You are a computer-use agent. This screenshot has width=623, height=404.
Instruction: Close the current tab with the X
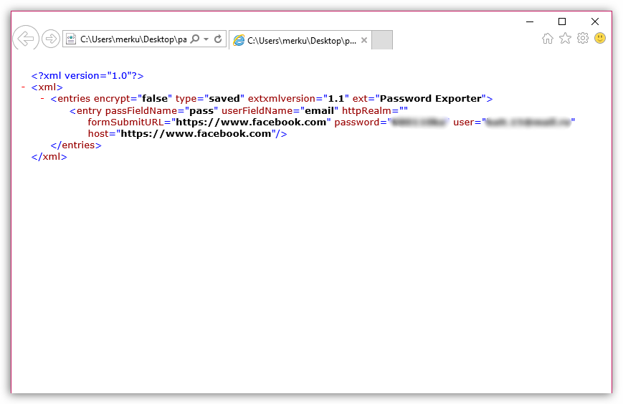[x=364, y=41]
